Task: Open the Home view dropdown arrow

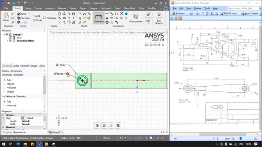Action: click(29, 14)
